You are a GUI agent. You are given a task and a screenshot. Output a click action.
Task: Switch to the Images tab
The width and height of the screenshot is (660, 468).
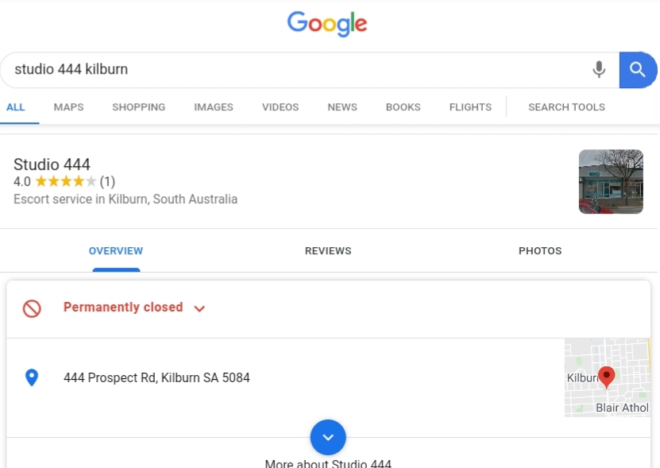(214, 107)
